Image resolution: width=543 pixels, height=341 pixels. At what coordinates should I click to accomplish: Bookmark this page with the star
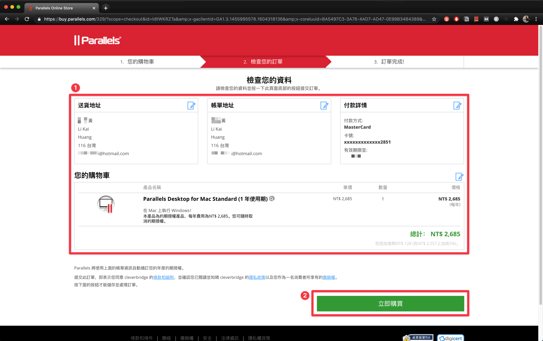point(434,19)
